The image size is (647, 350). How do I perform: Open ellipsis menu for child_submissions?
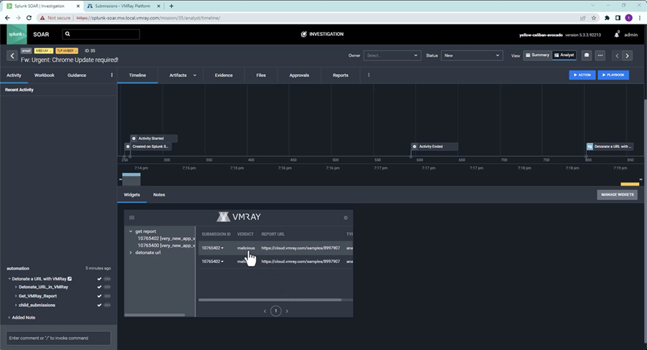(x=107, y=305)
